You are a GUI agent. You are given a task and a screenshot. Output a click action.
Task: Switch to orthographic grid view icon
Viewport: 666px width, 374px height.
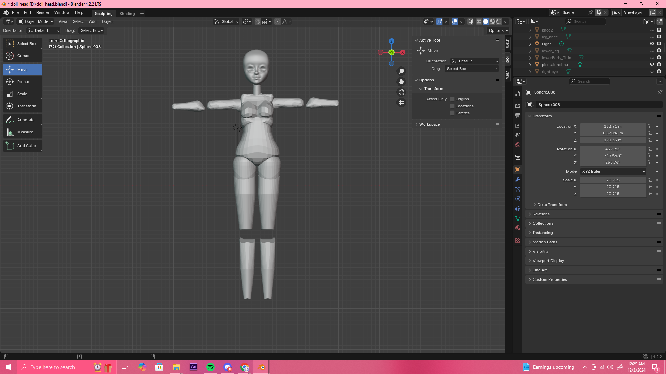pyautogui.click(x=401, y=103)
